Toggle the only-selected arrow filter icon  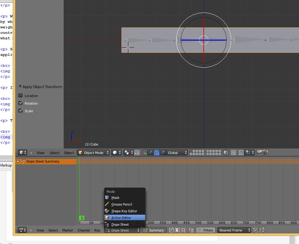[171, 230]
